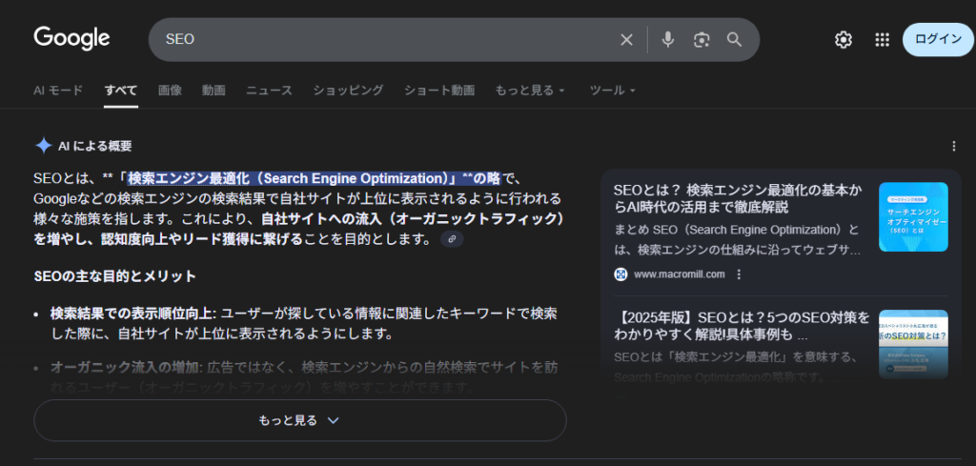Screen dimensions: 976x466
Task: Open Google Lens image search icon
Action: pos(701,40)
